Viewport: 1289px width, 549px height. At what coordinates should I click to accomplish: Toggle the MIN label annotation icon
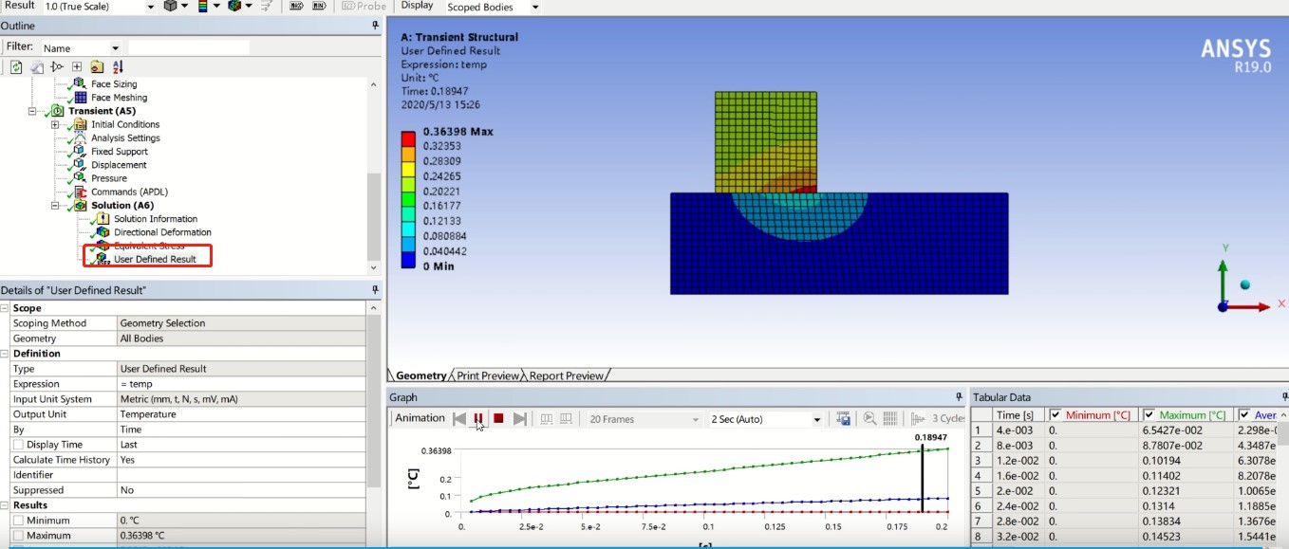pos(319,6)
